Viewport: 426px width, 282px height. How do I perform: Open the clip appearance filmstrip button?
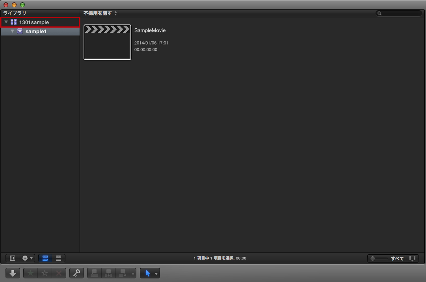point(412,258)
